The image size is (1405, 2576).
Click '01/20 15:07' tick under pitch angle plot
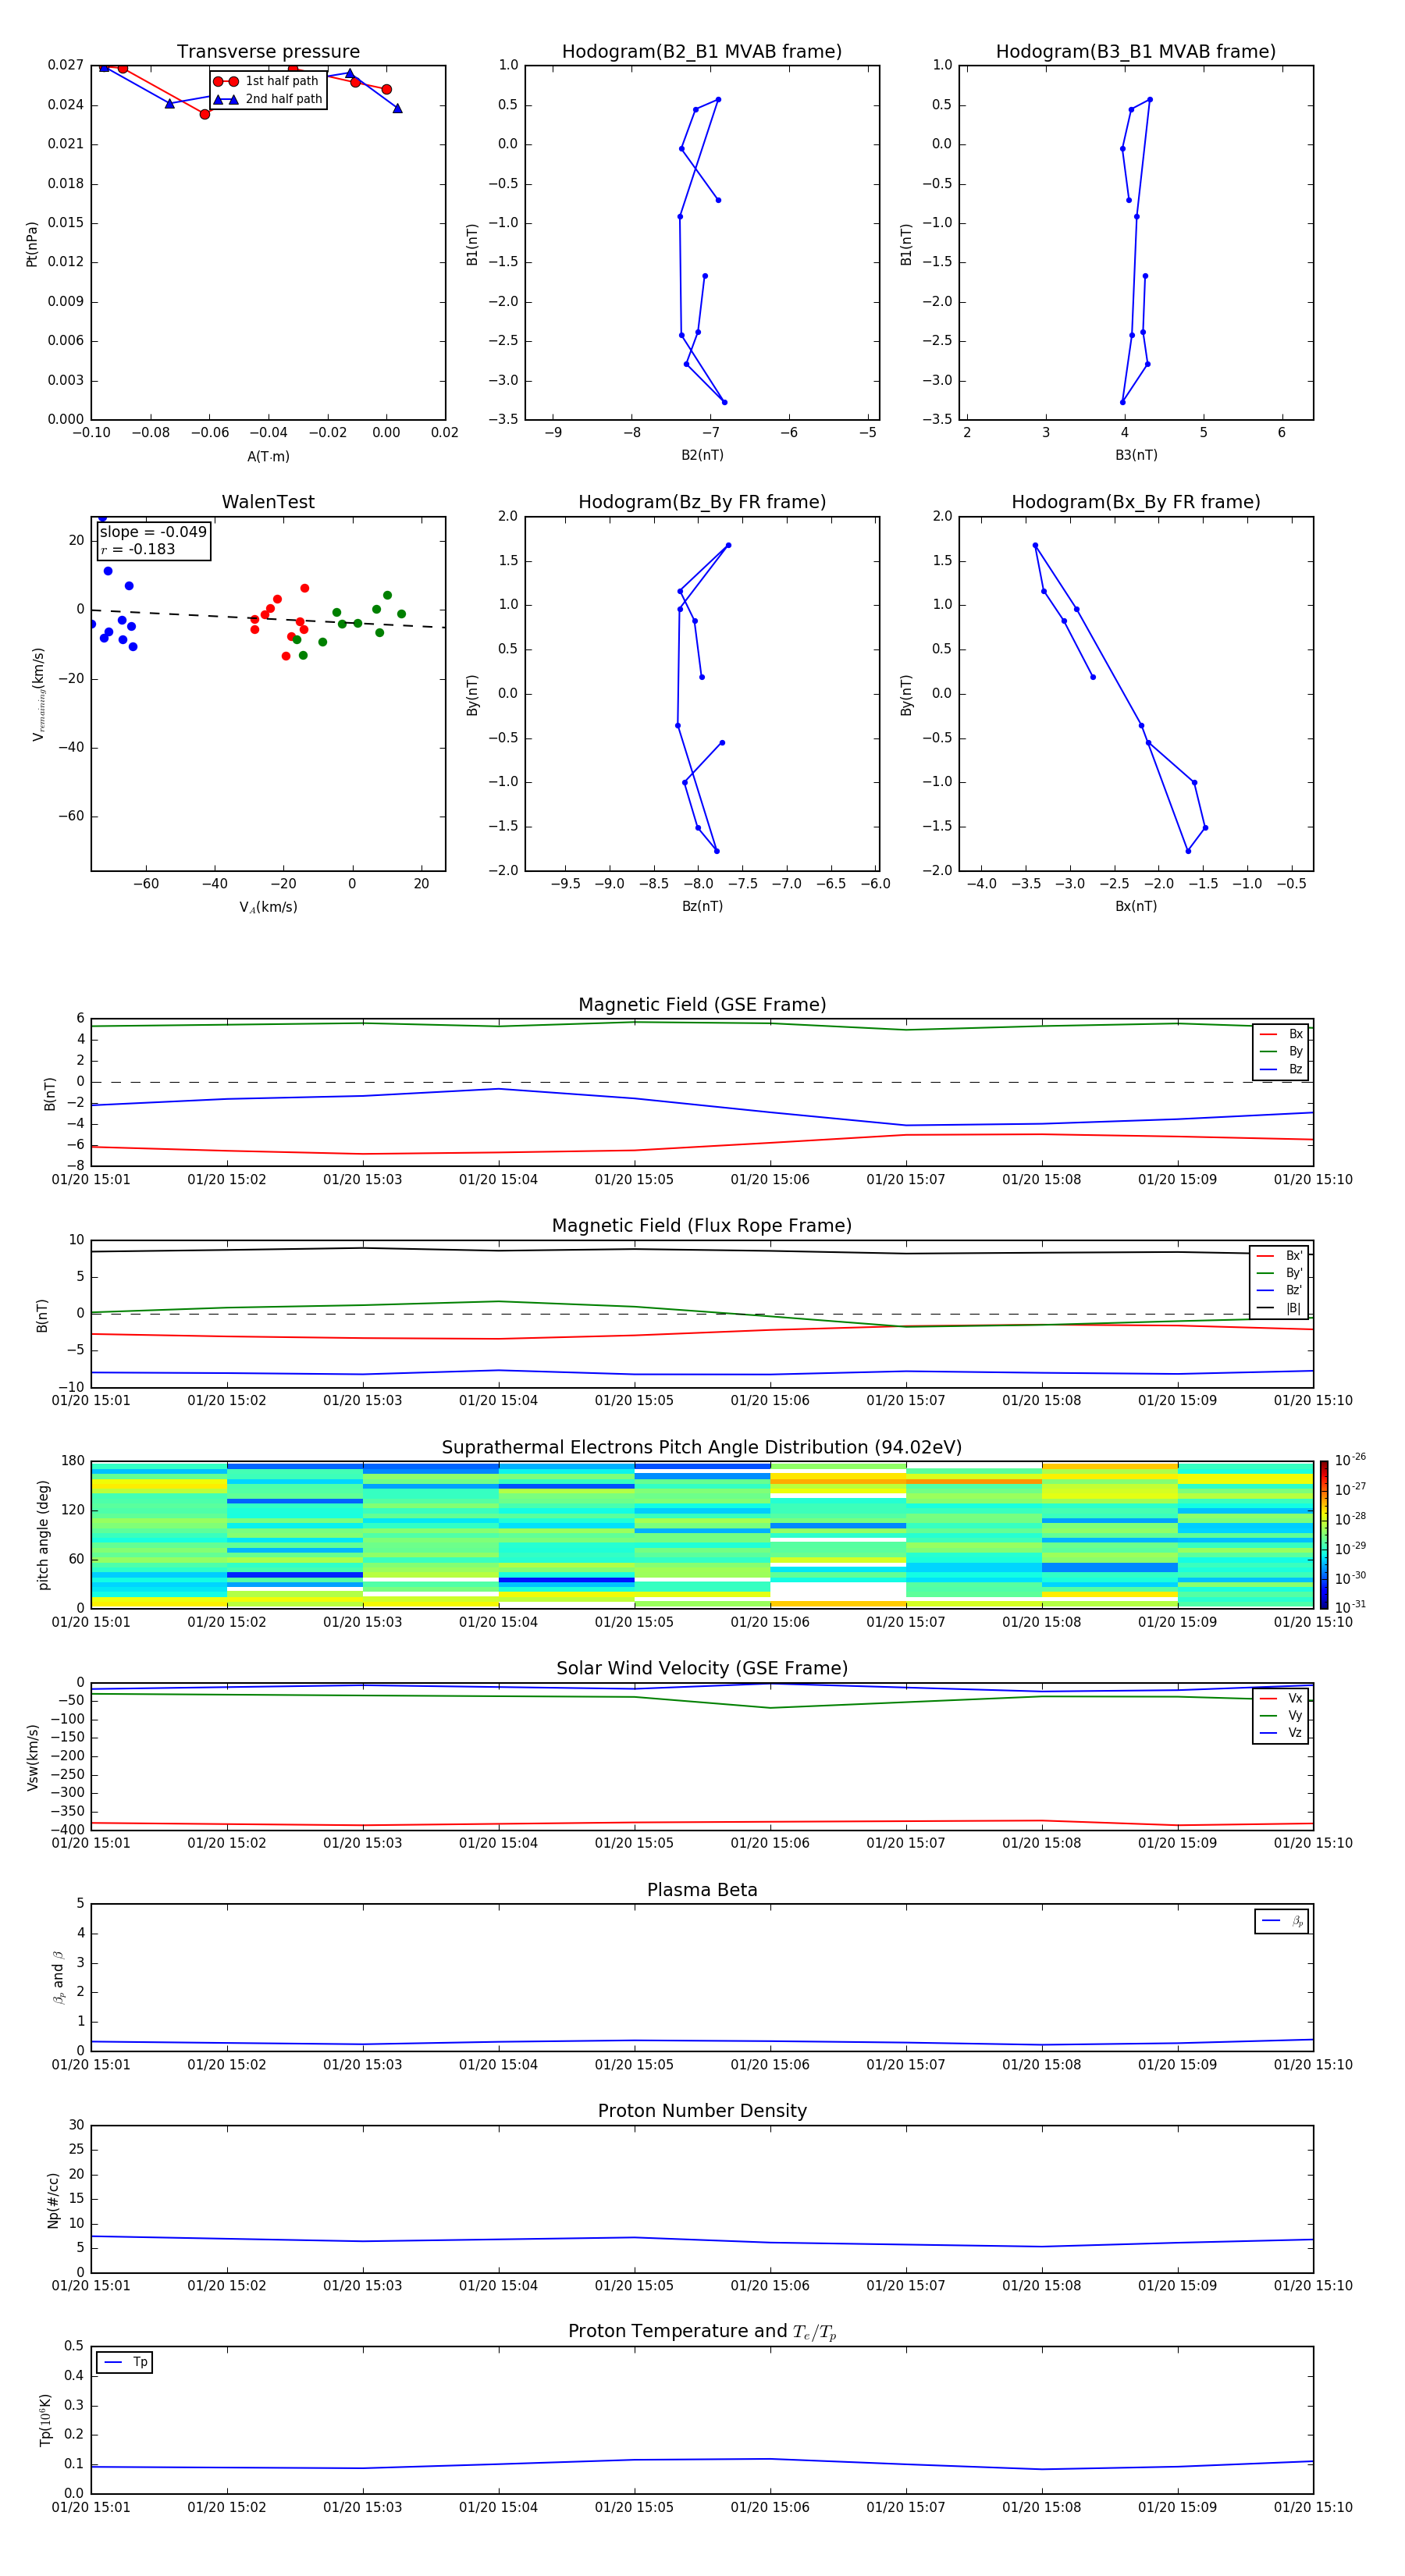point(906,1622)
